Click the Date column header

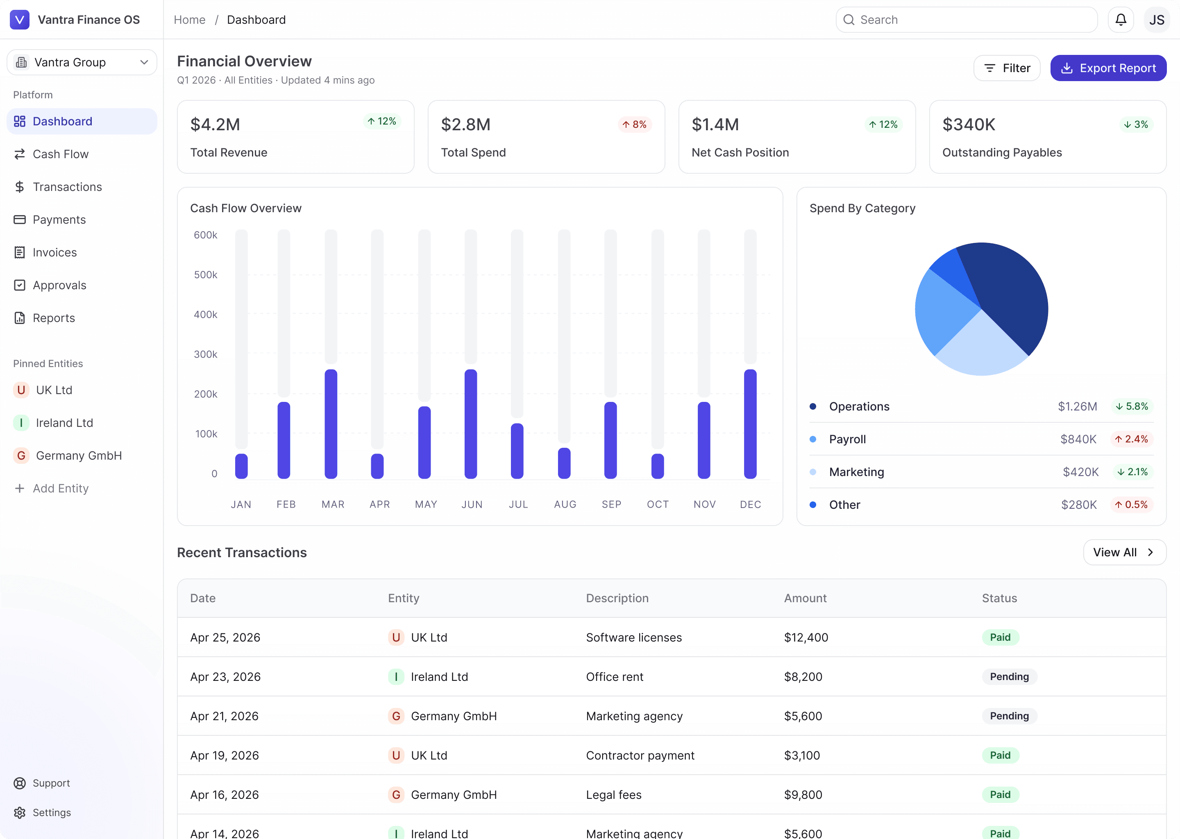point(203,598)
